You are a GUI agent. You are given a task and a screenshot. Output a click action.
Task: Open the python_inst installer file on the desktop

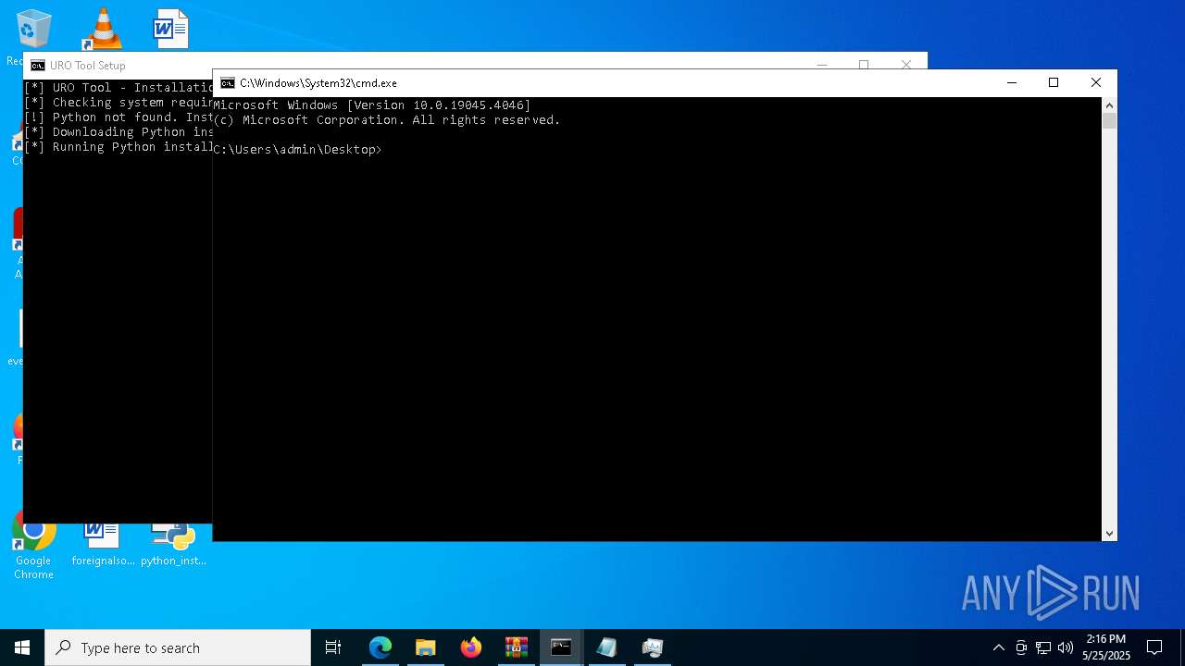[173, 544]
